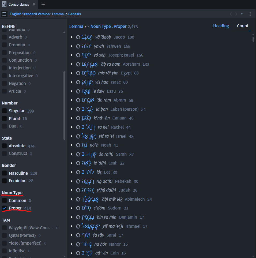
Task: Click the lemma ring icon beside Abraham
Action: tap(78, 64)
